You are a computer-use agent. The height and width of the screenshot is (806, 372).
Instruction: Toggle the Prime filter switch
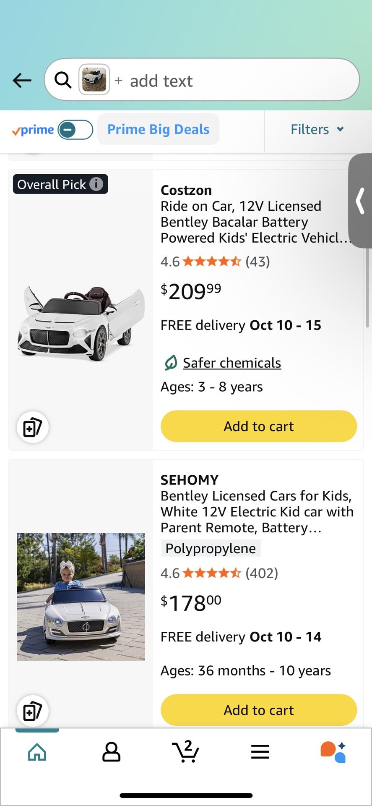point(75,130)
